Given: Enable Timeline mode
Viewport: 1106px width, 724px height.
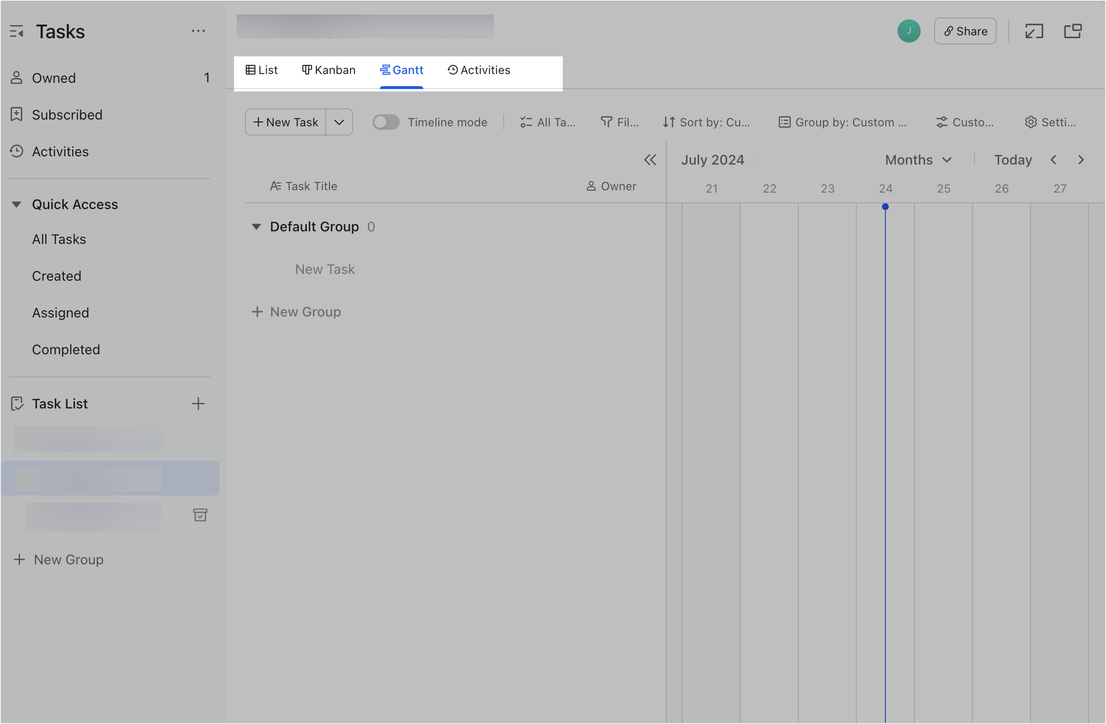Looking at the screenshot, I should 386,122.
